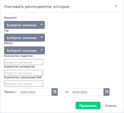Expand the Год value dropdown
This screenshot has height=113, width=124.
tap(24, 38)
